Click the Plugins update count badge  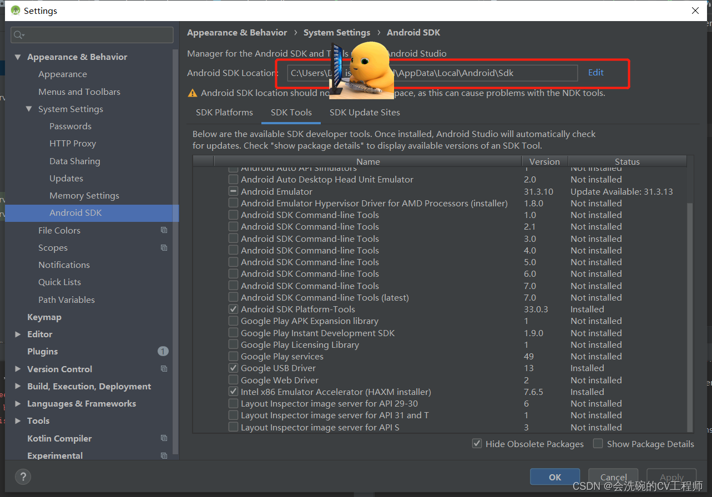click(x=163, y=351)
